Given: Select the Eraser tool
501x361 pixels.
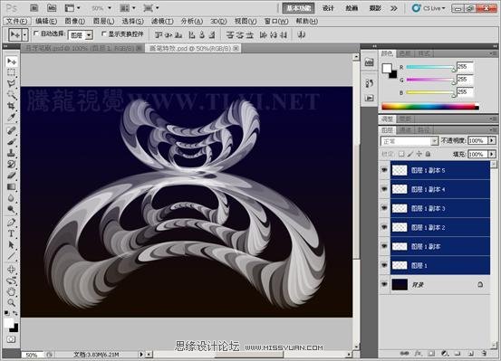Looking at the screenshot, I should [x=12, y=176].
